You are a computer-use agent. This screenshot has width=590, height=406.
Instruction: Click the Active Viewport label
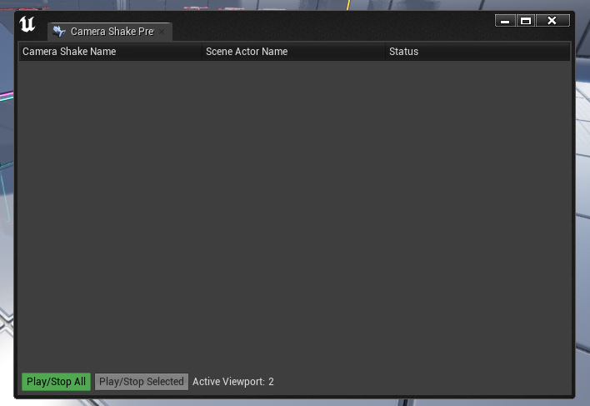click(x=229, y=382)
